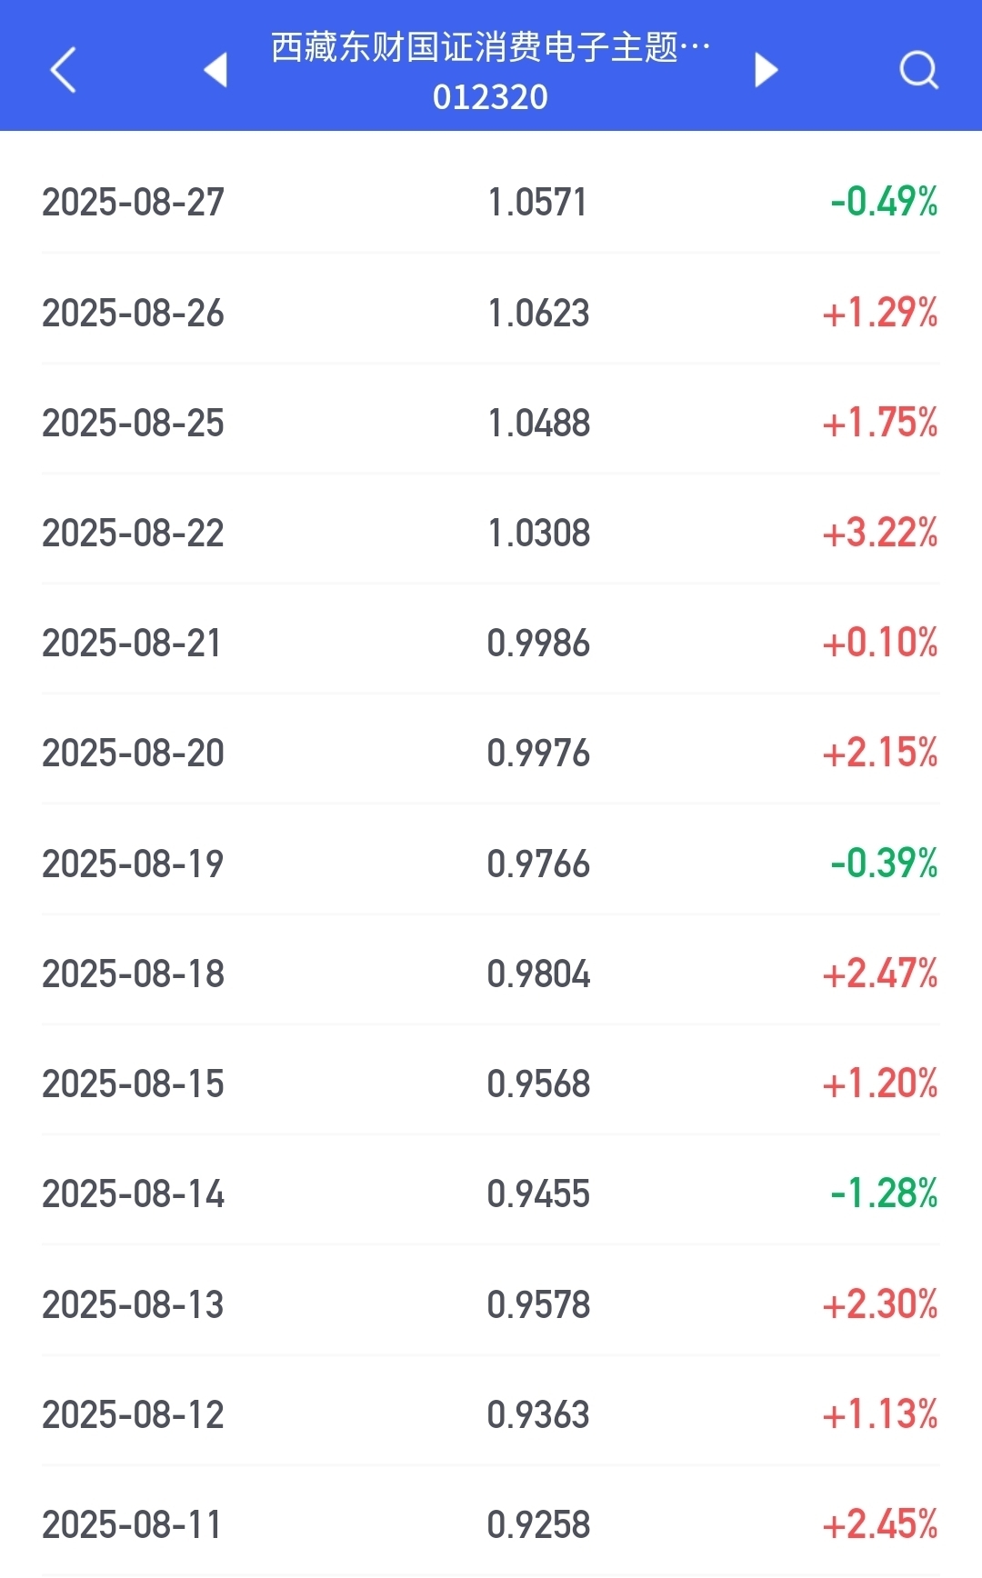Viewport: 982px width, 1578px height.
Task: Select the -0.49% change value
Action: (884, 202)
